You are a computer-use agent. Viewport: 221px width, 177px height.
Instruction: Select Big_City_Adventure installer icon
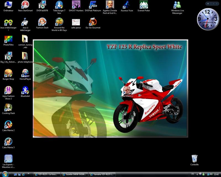point(8,57)
